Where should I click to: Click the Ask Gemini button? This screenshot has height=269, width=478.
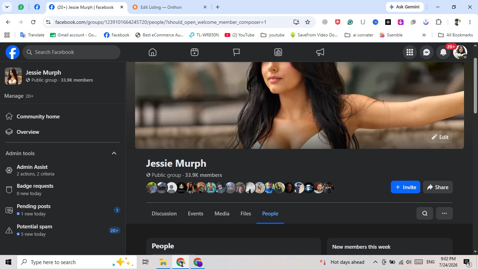(x=405, y=7)
